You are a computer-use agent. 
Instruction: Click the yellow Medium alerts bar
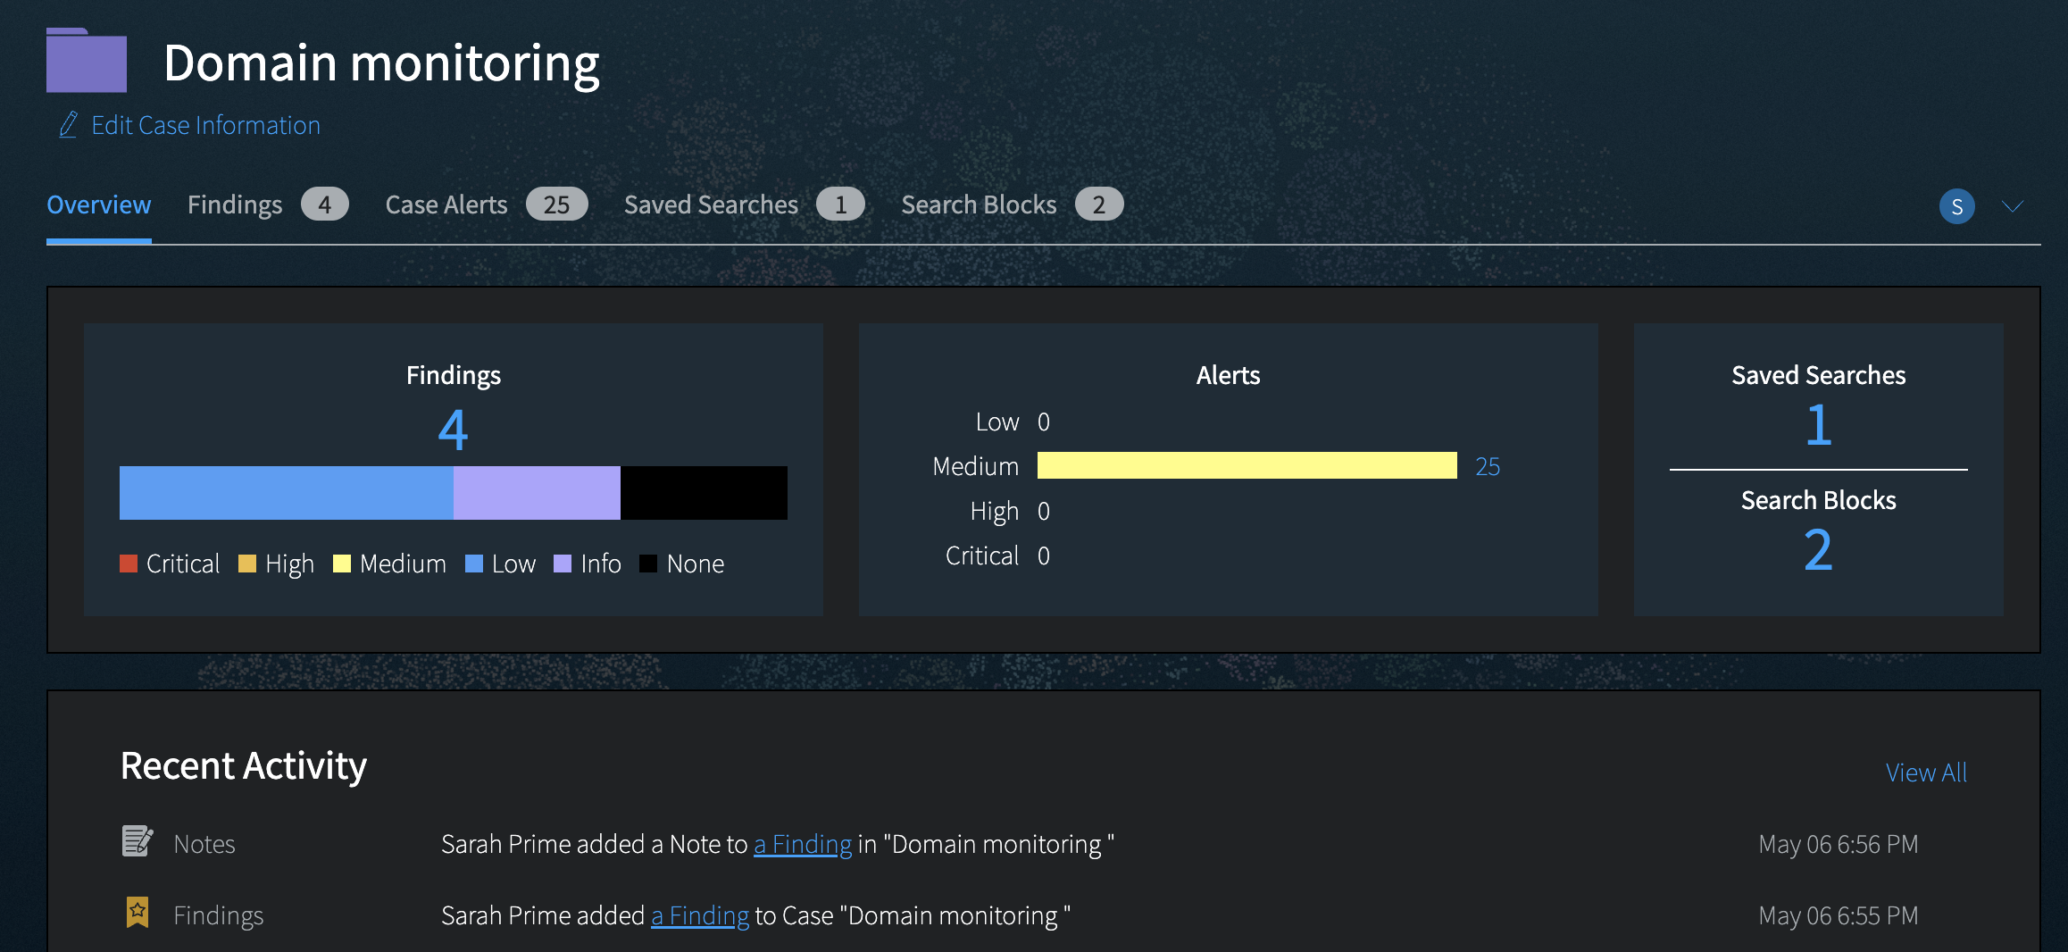coord(1247,465)
